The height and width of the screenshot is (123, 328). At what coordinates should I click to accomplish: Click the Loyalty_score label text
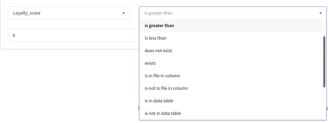pyautogui.click(x=27, y=13)
